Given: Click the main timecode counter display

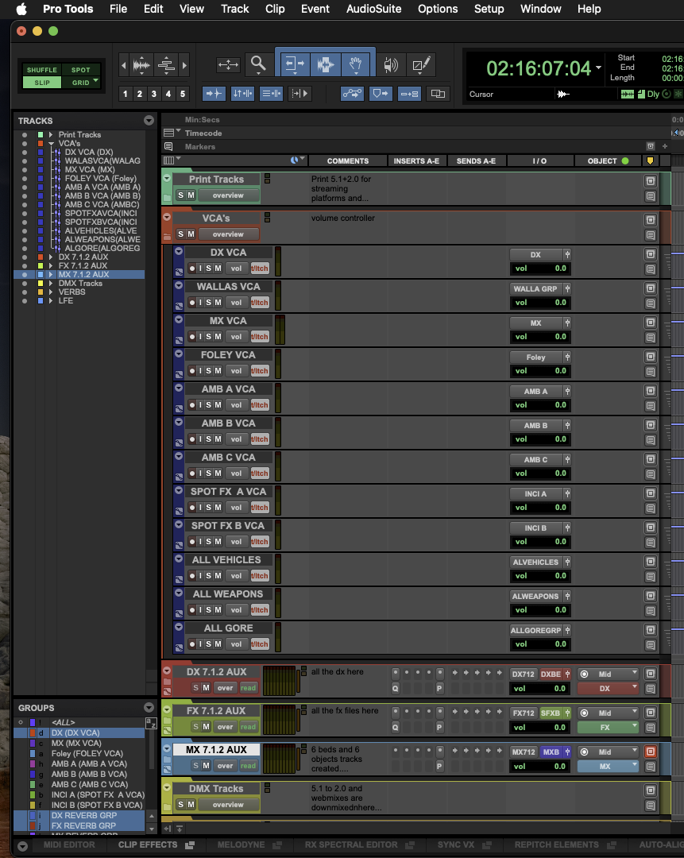Looking at the screenshot, I should pyautogui.click(x=539, y=68).
